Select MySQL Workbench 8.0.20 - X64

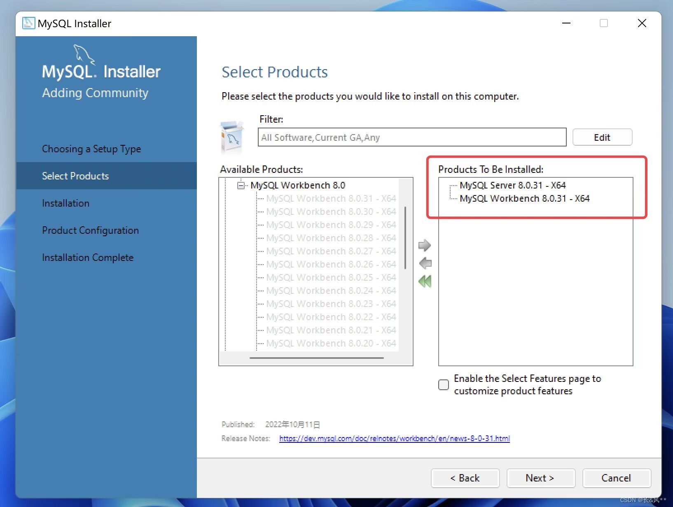(331, 344)
